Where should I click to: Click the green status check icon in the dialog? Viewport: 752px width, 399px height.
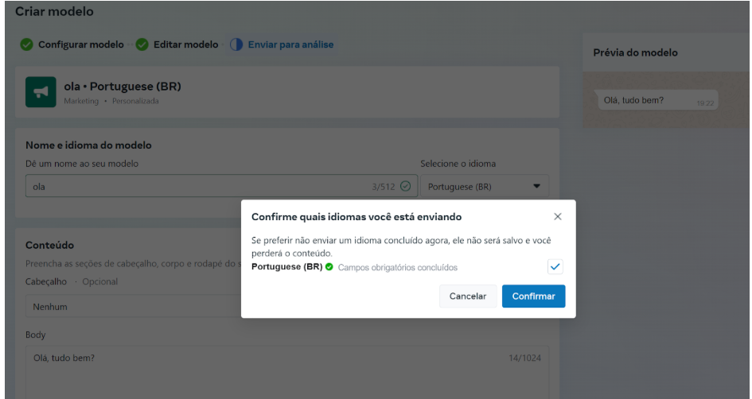(329, 267)
